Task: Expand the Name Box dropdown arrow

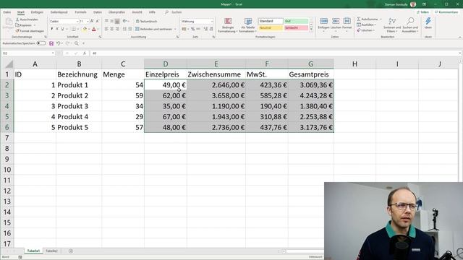Action: pyautogui.click(x=53, y=53)
